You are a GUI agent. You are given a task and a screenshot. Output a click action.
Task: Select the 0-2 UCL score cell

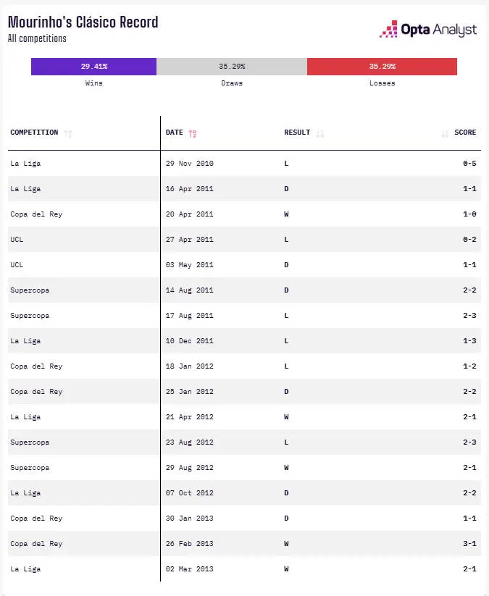(469, 240)
